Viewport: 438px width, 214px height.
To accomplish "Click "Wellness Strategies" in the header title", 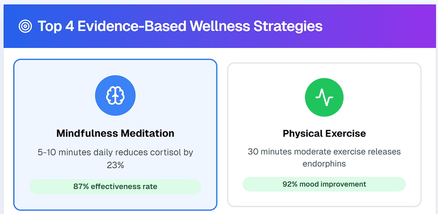I will click(x=256, y=27).
